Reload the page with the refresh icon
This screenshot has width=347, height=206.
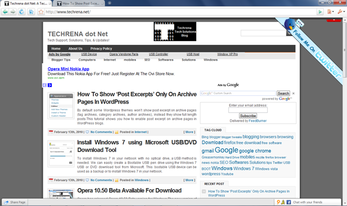(x=22, y=12)
